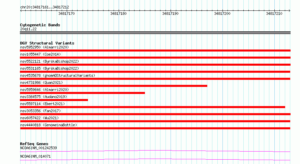Click the red bar for nsv5959646
This screenshot has width=300, height=164.
tap(83, 93)
